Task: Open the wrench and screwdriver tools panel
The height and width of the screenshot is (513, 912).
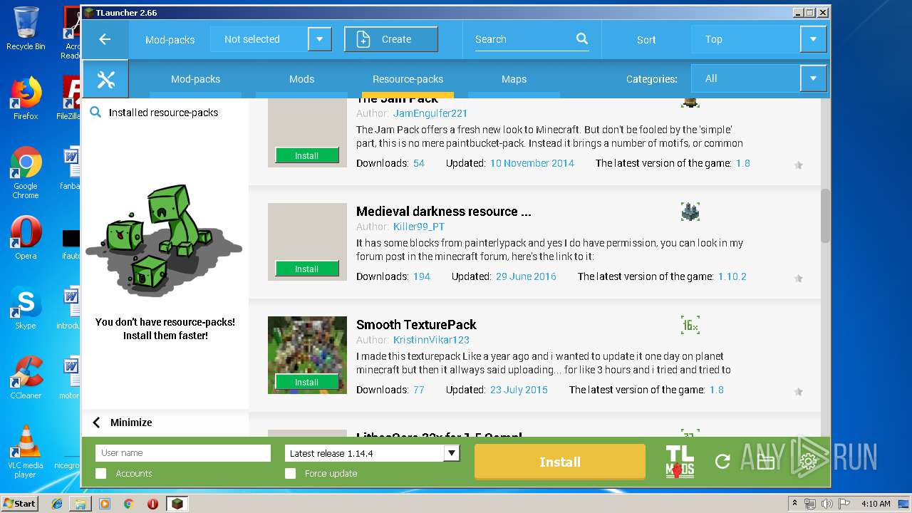Action: tap(105, 79)
